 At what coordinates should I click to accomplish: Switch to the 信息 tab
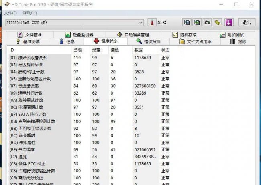pyautogui.click(x=67, y=42)
